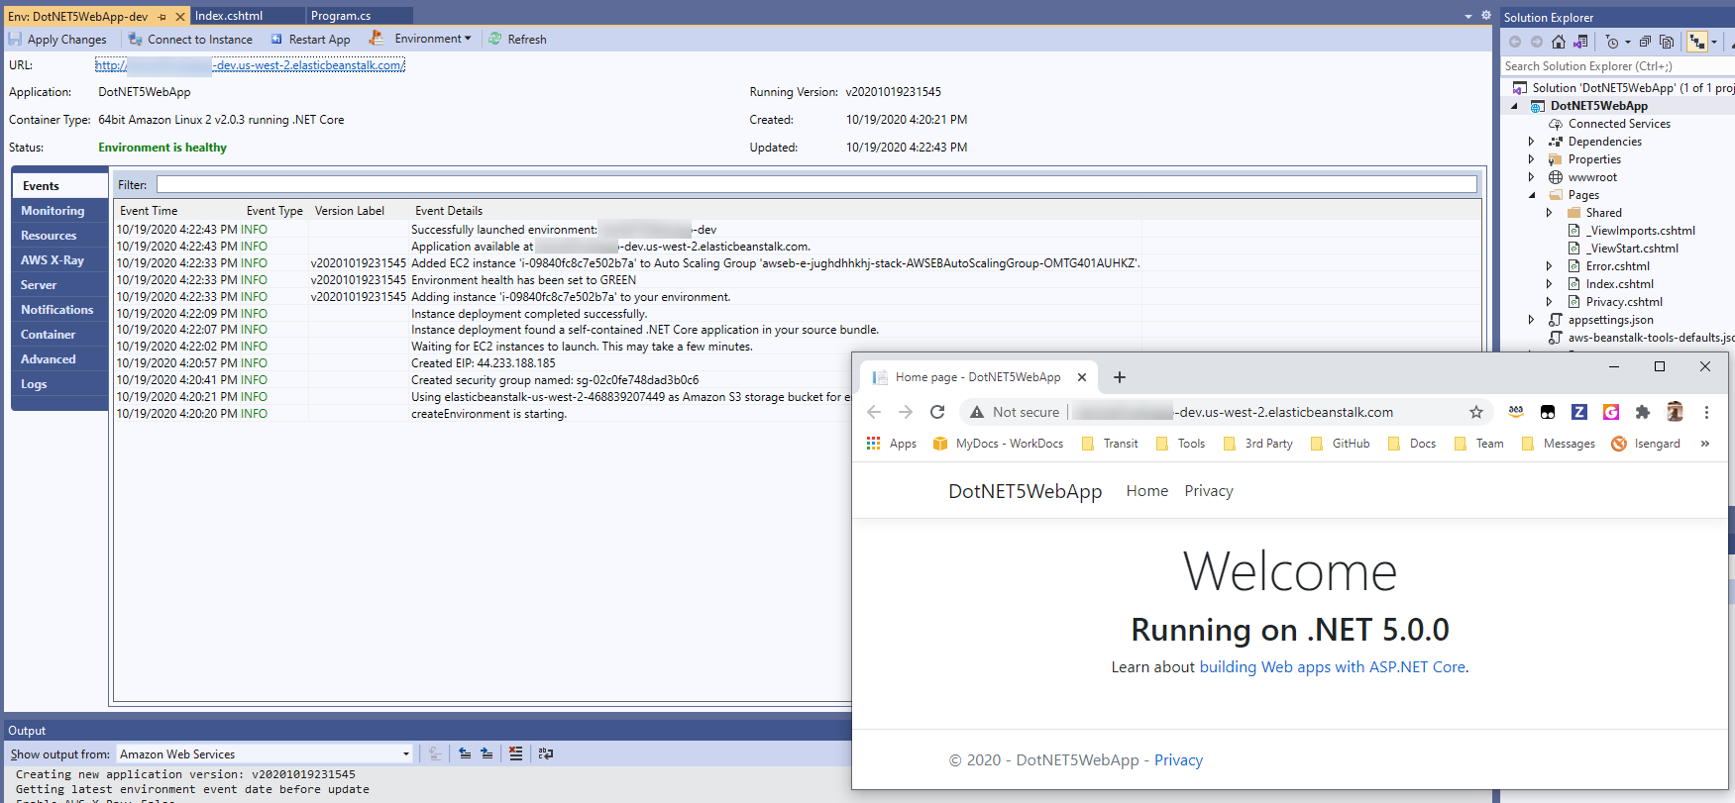
Task: Click the Search Solution Explorer box
Action: click(1618, 66)
